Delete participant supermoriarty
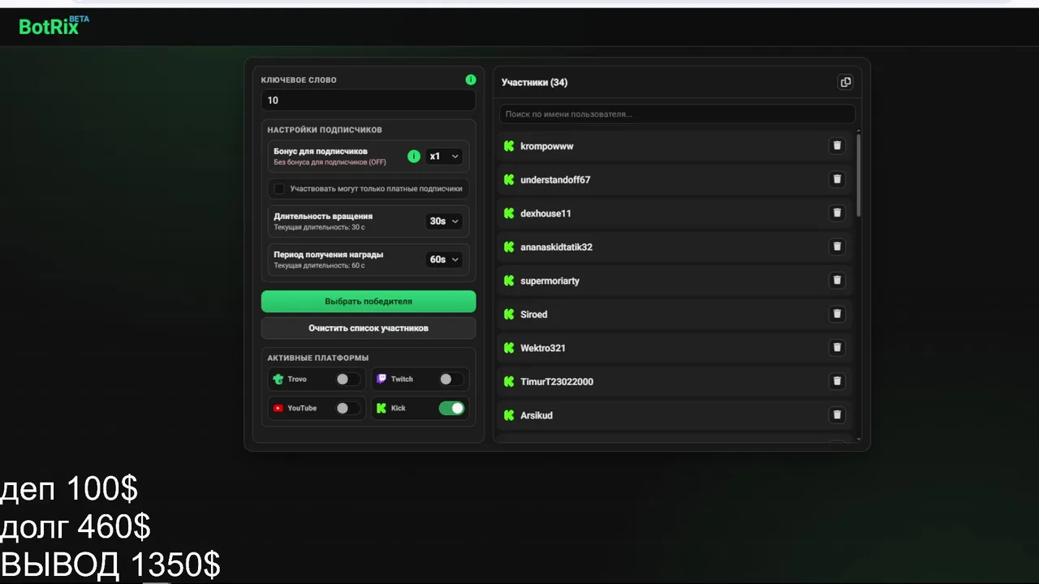 (837, 281)
